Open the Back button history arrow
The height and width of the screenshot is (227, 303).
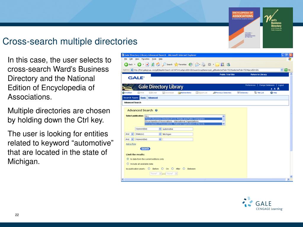point(135,64)
